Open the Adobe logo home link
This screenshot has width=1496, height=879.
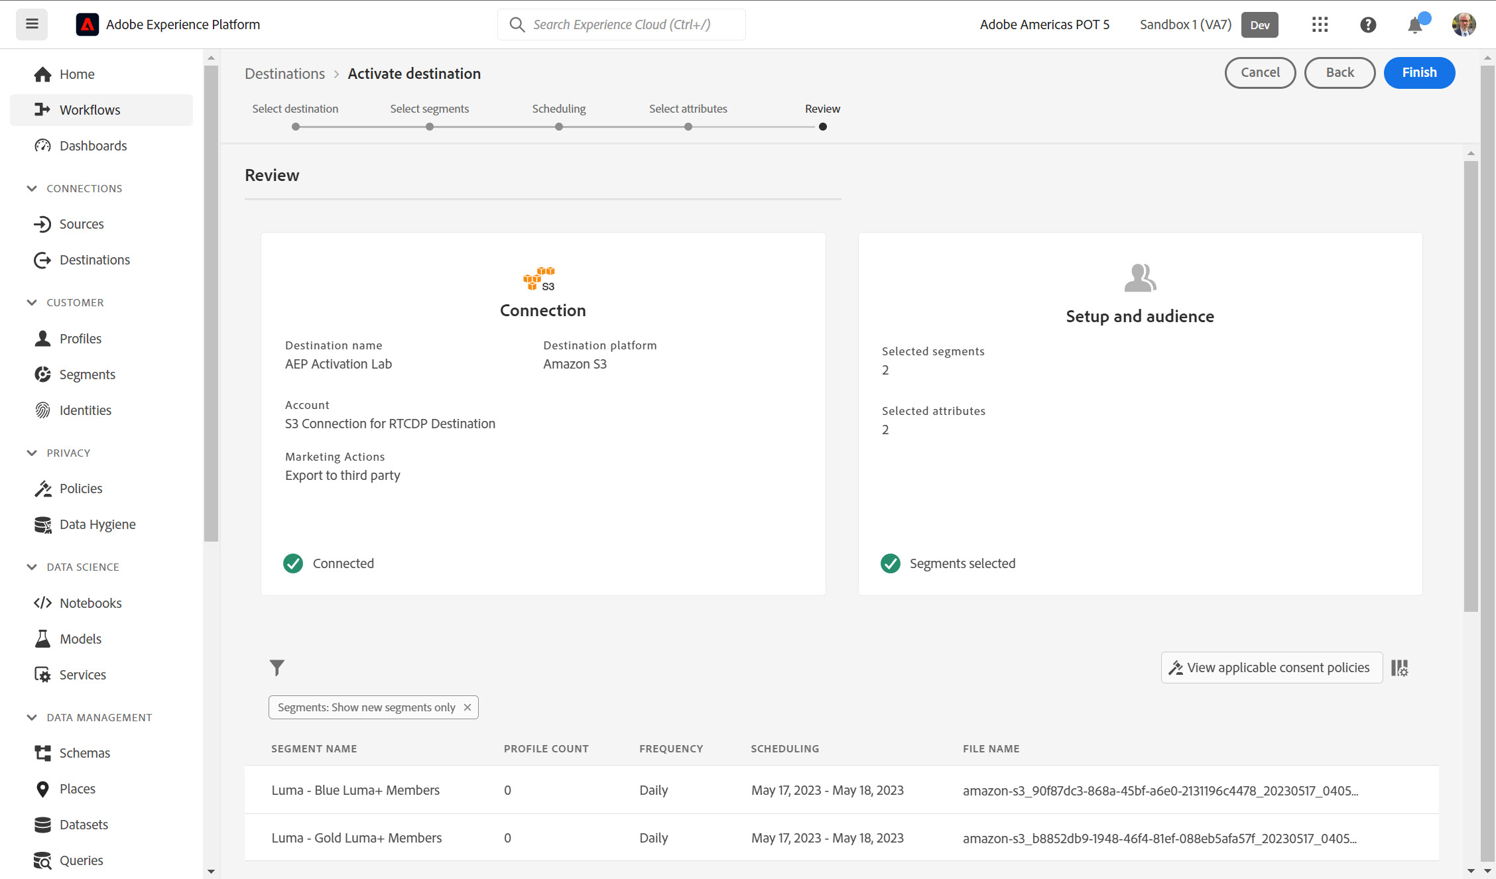87,25
